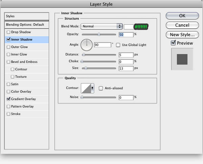Open the Contour picker dropdown arrow
The width and height of the screenshot is (203, 164).
(92, 88)
